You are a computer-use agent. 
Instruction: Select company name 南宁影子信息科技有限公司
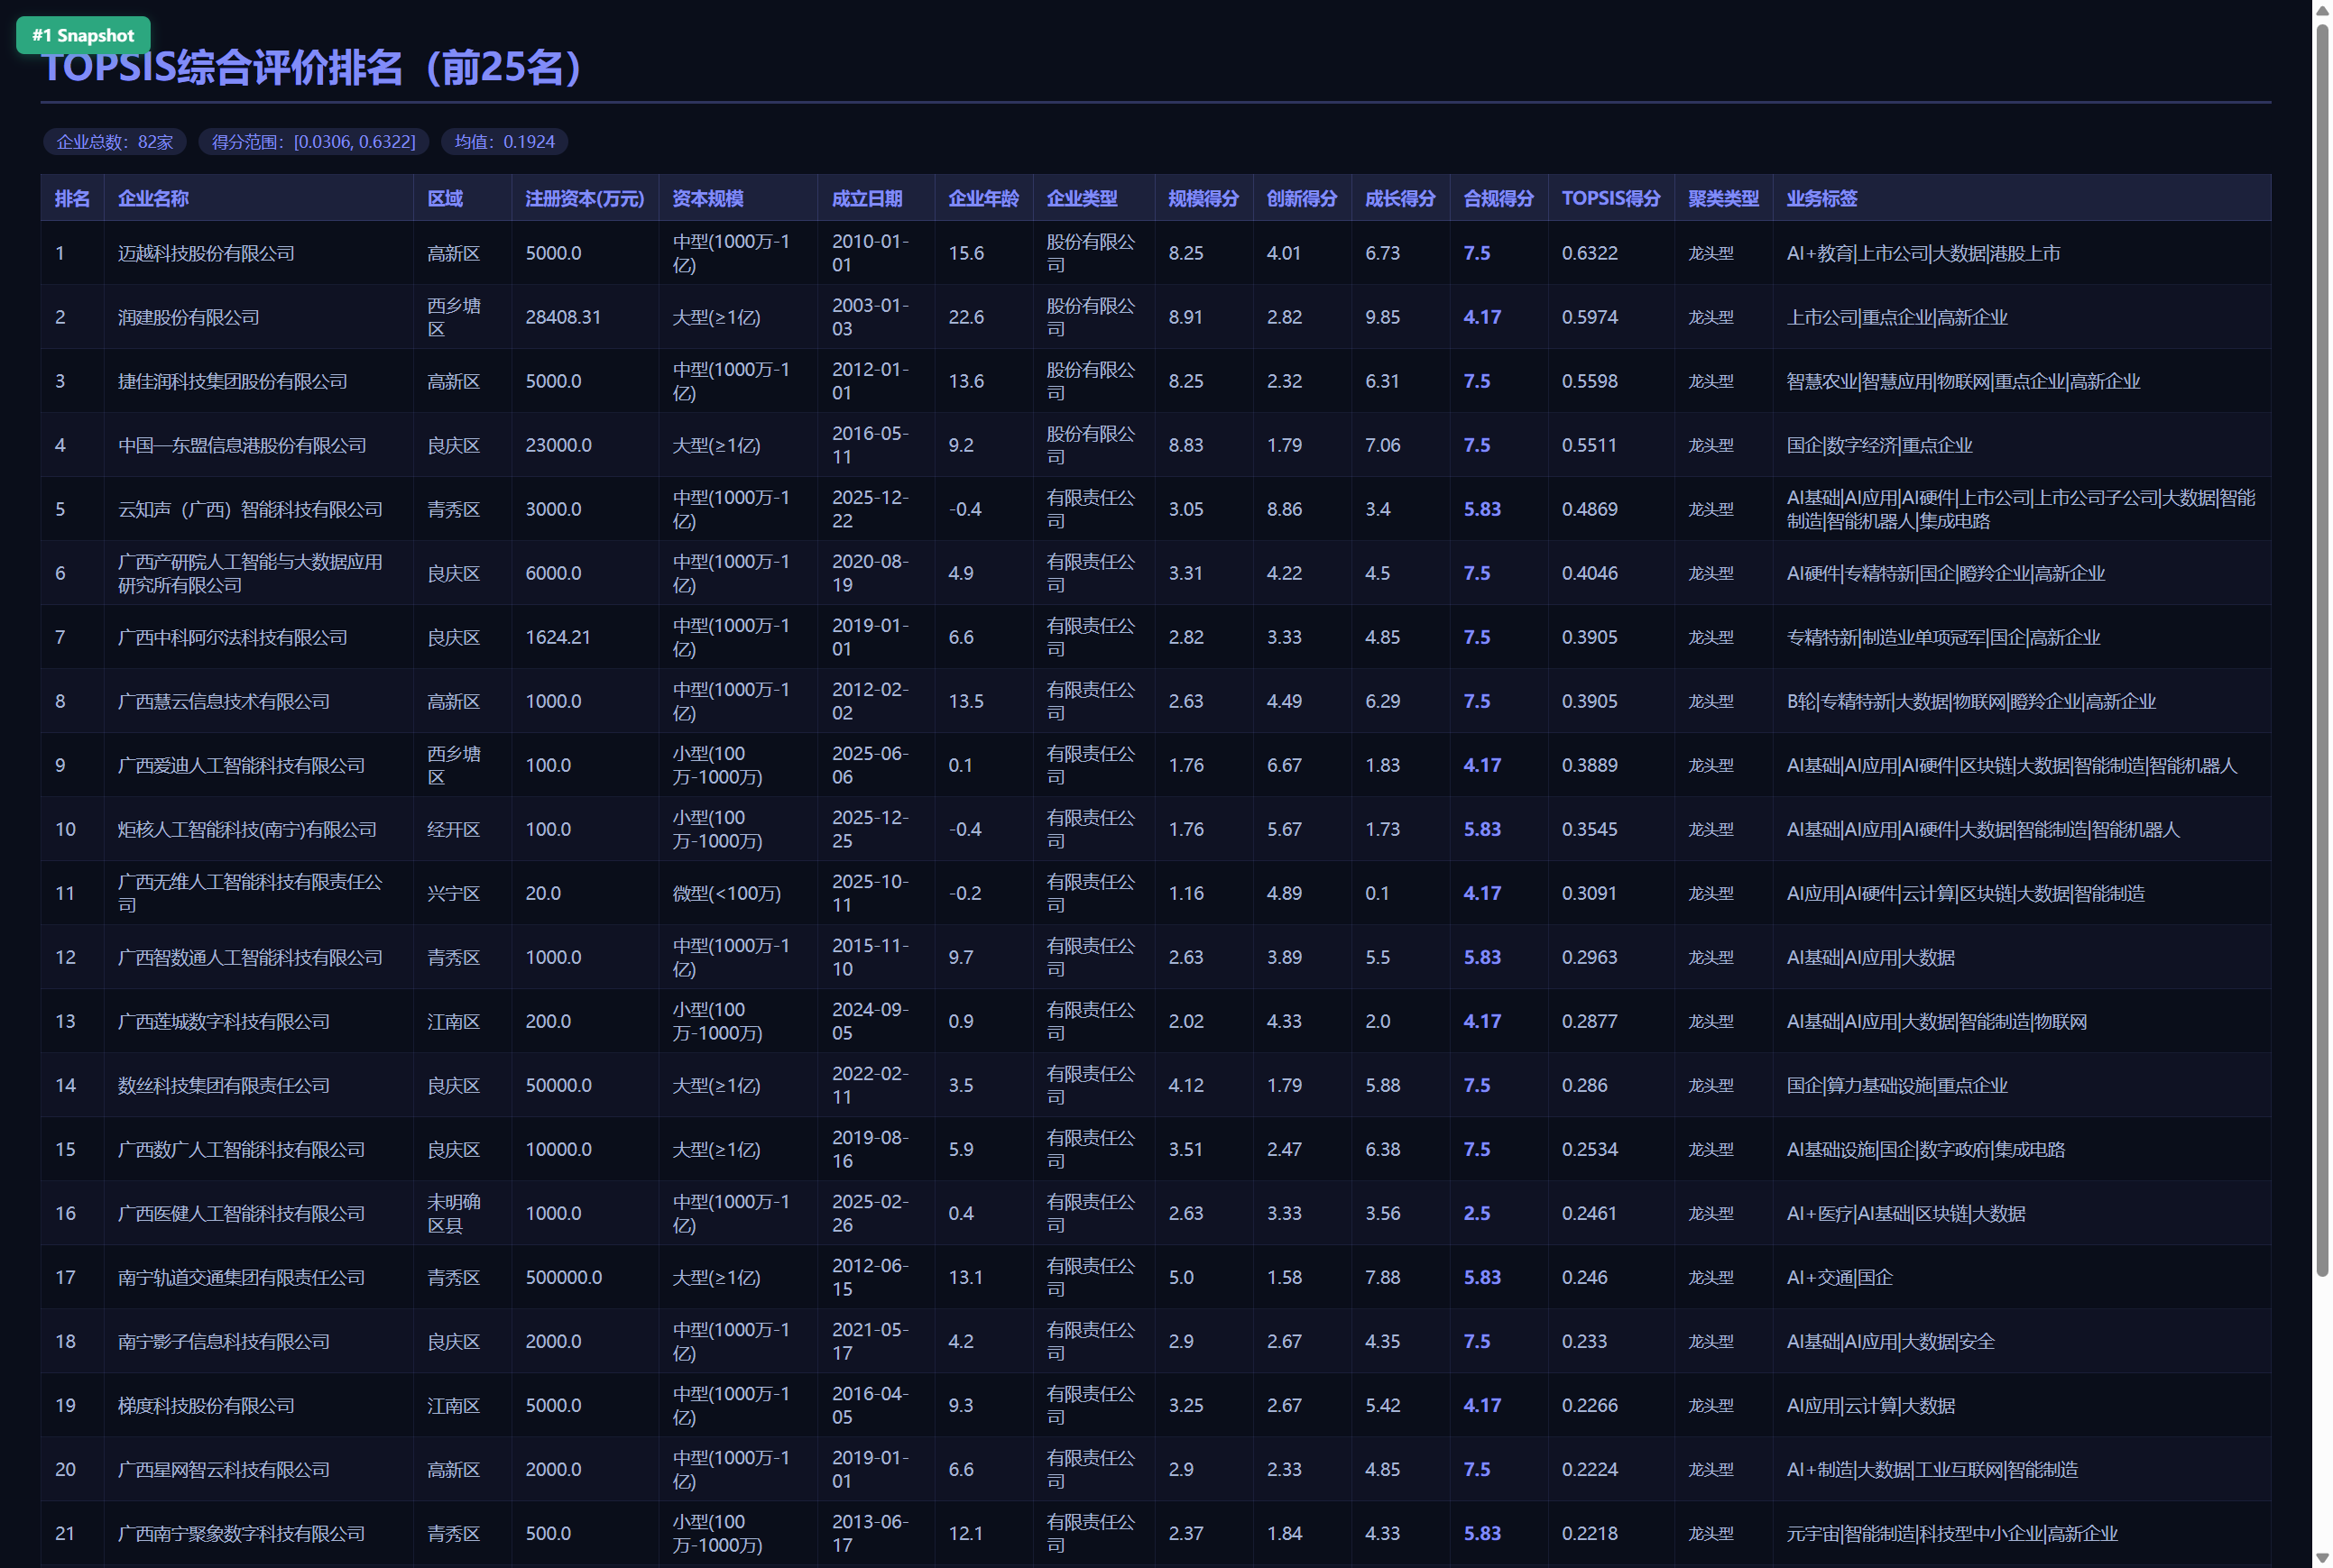224,1341
